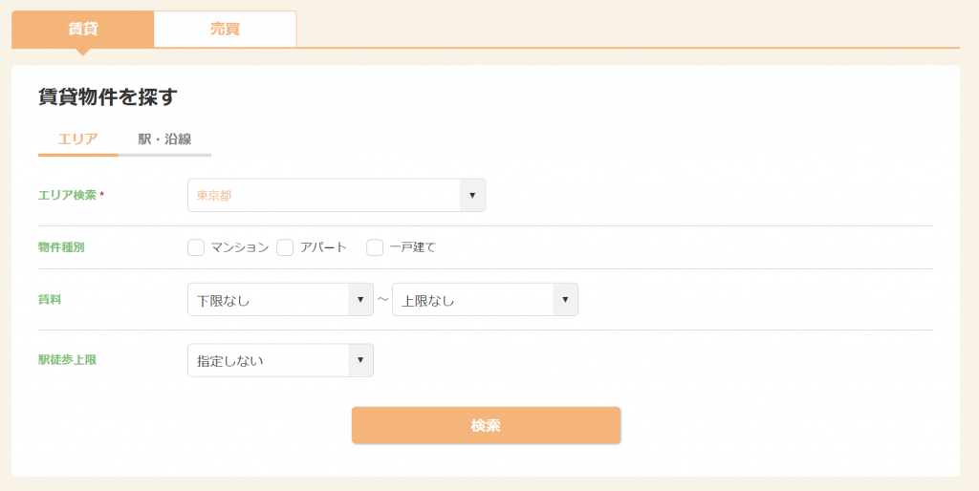
Task: Click the arrow icon beside 上限なし
Action: tap(565, 300)
